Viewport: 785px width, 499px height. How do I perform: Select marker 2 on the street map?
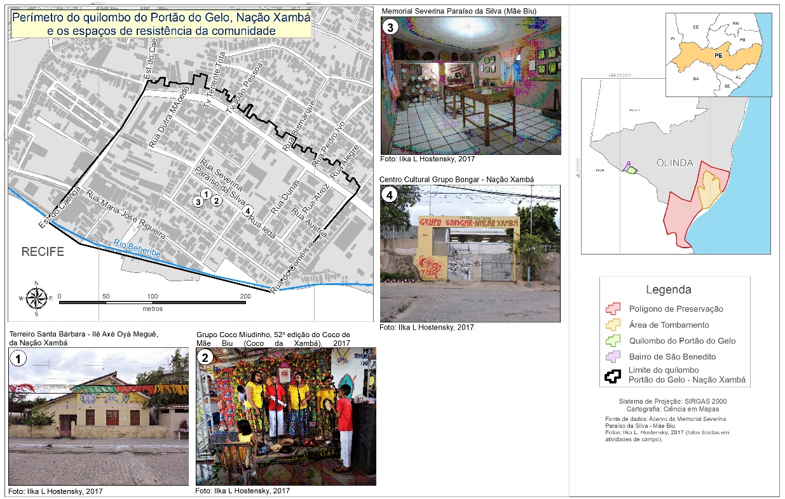click(x=216, y=201)
